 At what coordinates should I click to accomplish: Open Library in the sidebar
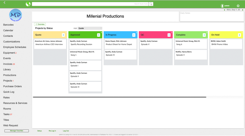(x=7, y=70)
